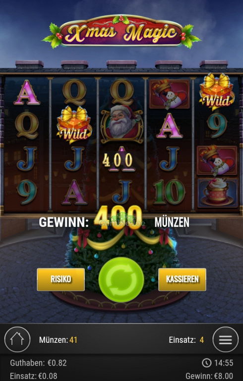243x381 pixels.
Task: Click the snowman stocking symbol on reel five
Action: [217, 160]
